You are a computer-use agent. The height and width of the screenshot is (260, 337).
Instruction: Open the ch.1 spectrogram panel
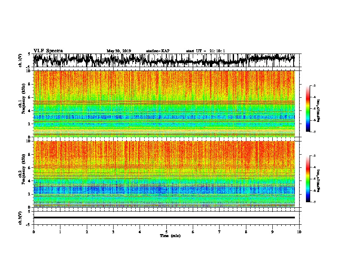[x=164, y=104]
